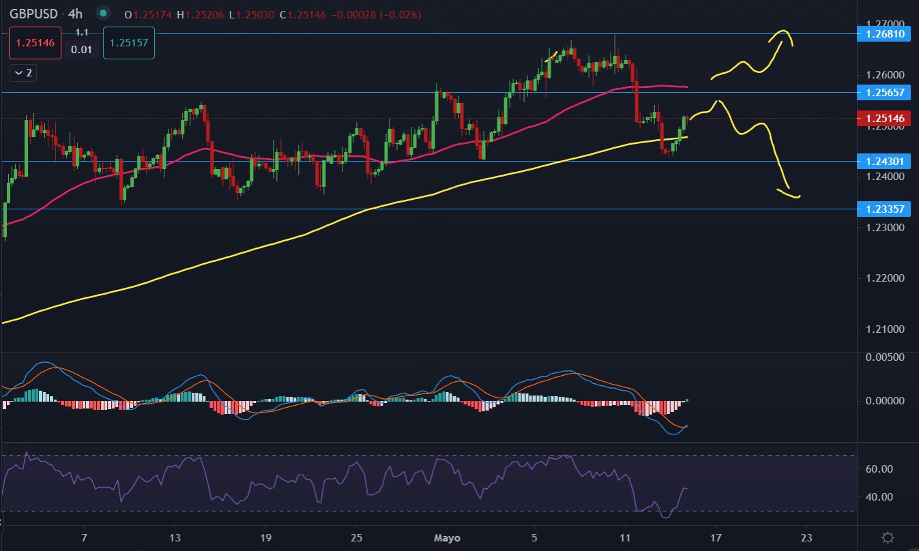Select the 1.24301 support line label
This screenshot has width=919, height=551.
pyautogui.click(x=884, y=162)
